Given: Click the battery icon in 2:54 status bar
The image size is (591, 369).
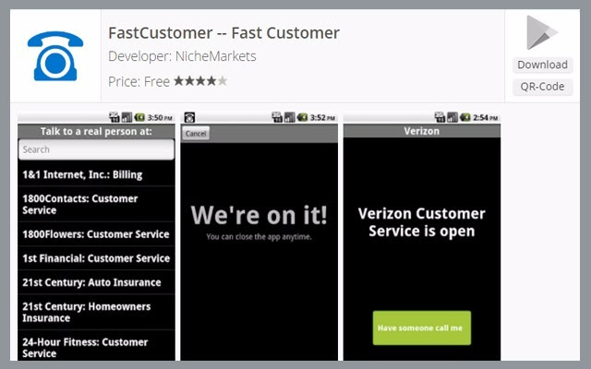Looking at the screenshot, I should tap(465, 117).
